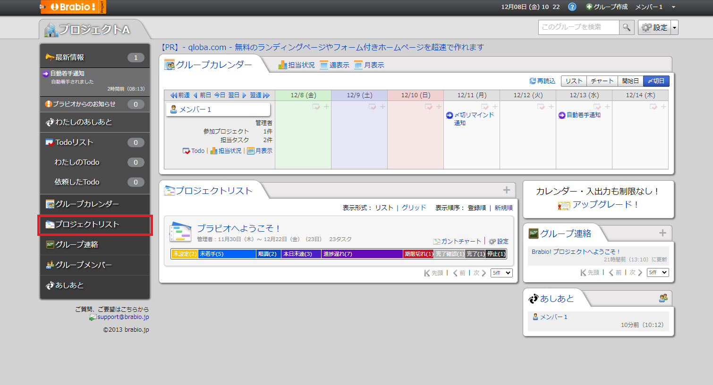Switch to the 週表示 tab
713x385 pixels.
(335, 65)
